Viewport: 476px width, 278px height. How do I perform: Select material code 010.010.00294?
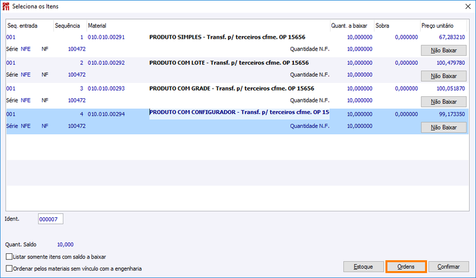106,114
